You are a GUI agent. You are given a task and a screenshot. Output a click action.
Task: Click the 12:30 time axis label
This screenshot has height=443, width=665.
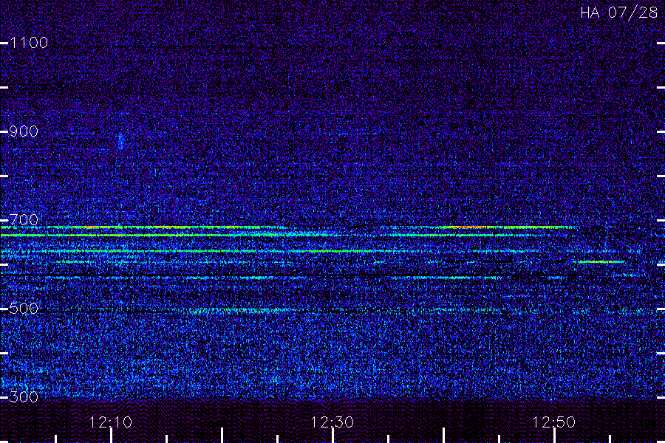(332, 422)
